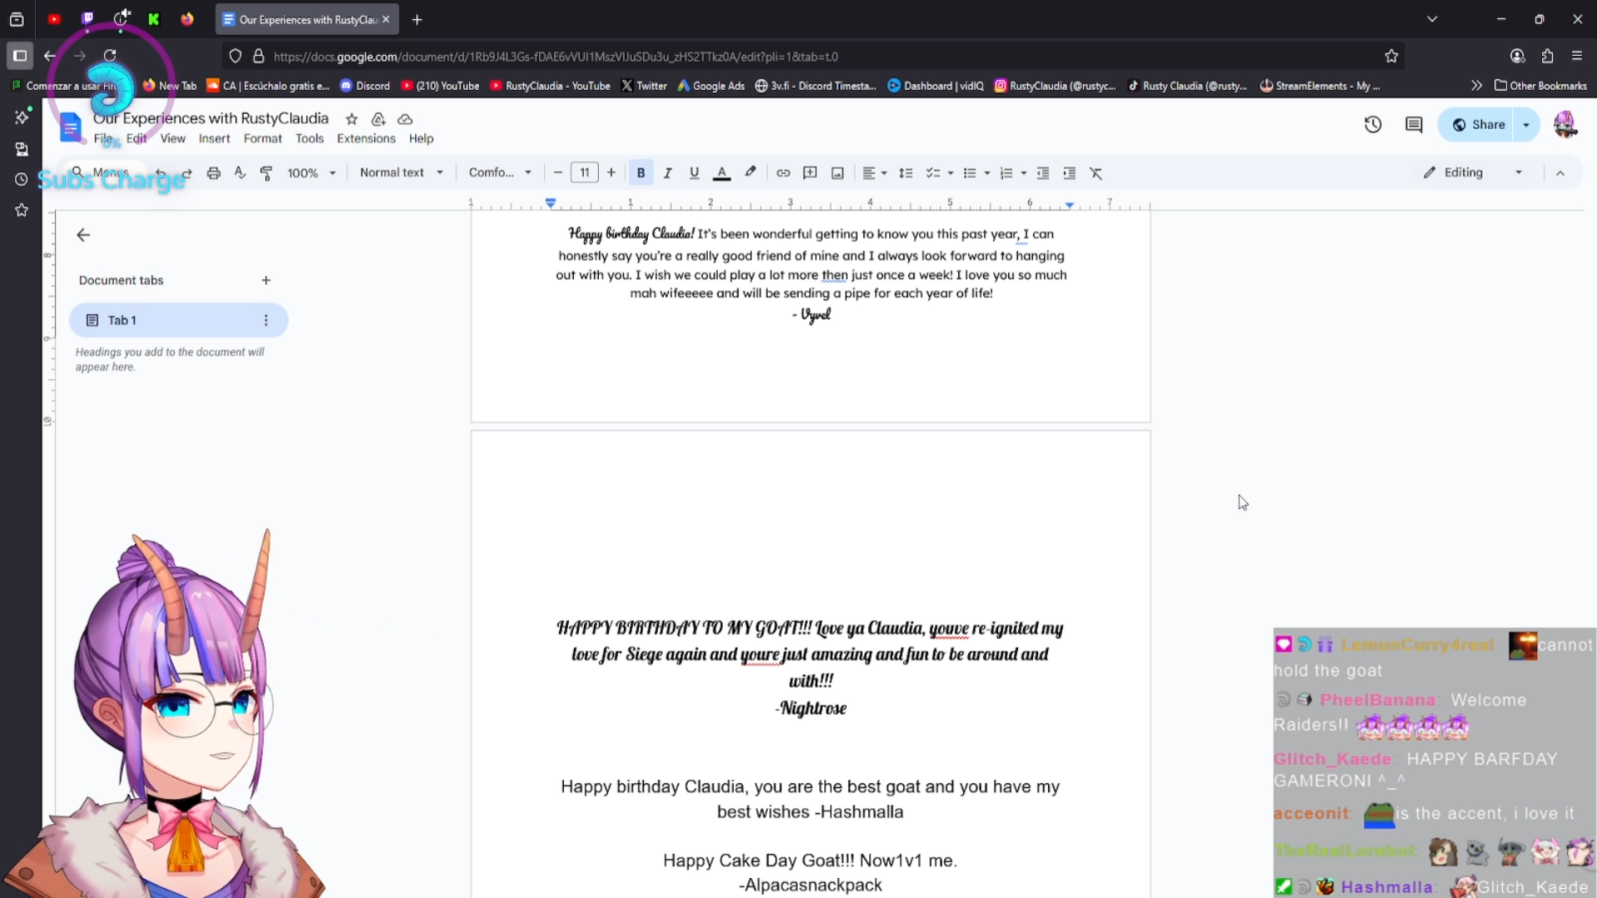Open text alignment options
This screenshot has height=898, width=1597.
(874, 173)
